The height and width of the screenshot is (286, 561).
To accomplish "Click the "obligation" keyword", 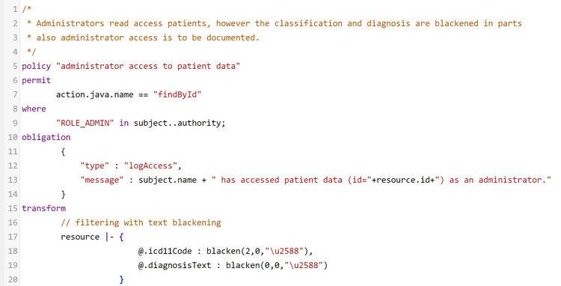I will [x=46, y=138].
